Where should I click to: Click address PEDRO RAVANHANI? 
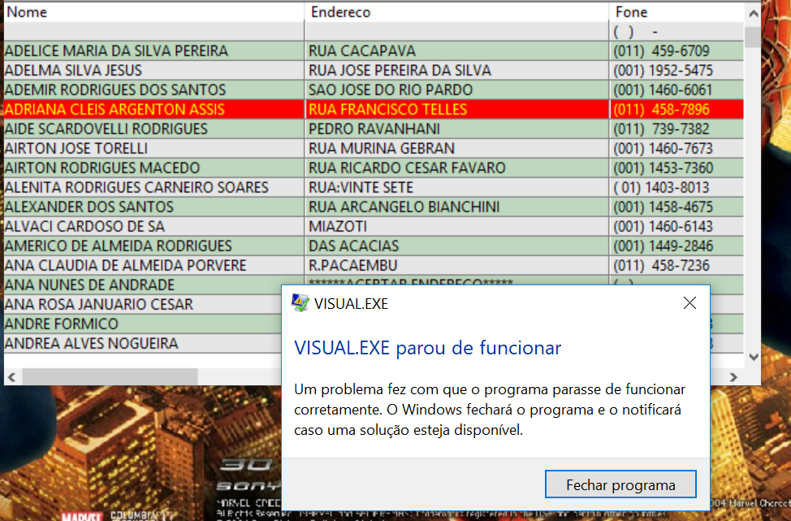[374, 128]
